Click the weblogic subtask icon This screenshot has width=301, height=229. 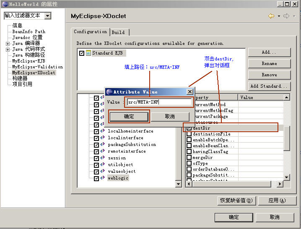click(x=103, y=178)
